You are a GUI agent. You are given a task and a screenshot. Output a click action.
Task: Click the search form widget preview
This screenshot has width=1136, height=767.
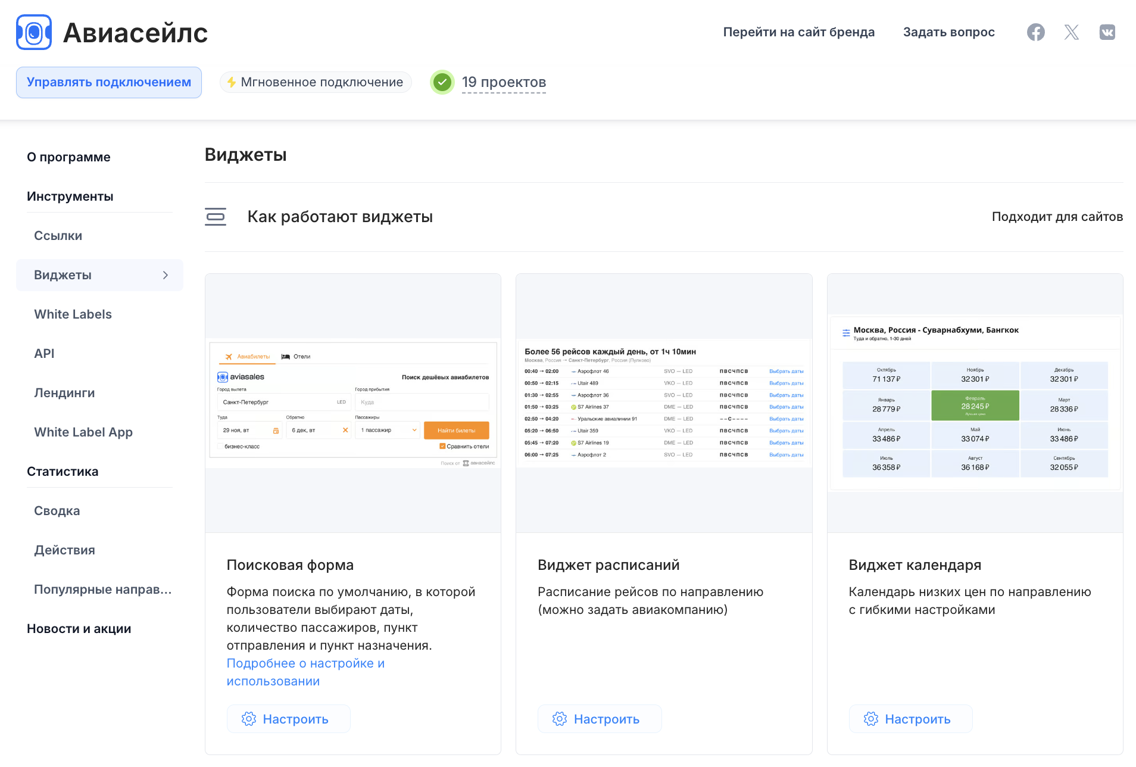353,403
